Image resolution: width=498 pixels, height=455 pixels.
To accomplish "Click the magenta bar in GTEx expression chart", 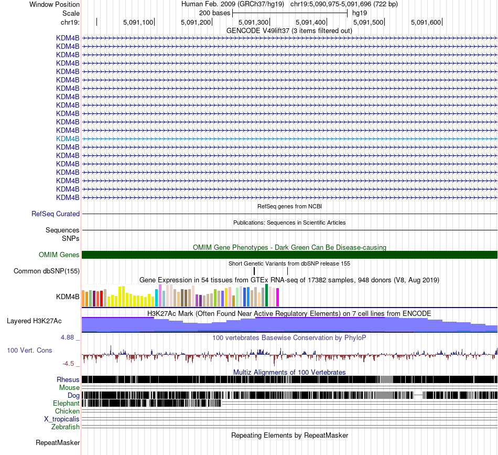I will 278,297.
